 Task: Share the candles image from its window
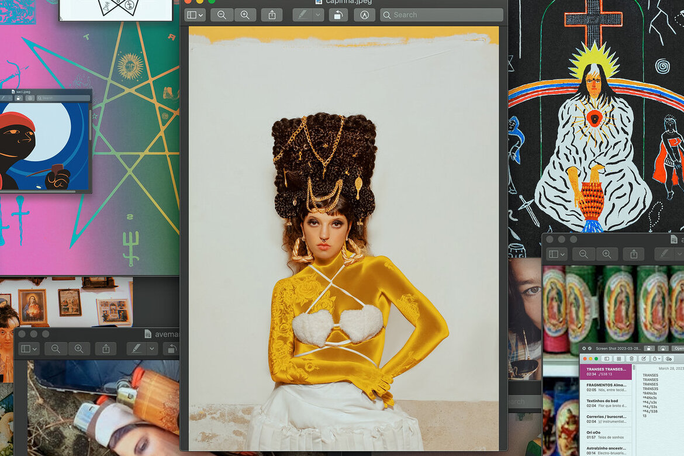pos(634,254)
